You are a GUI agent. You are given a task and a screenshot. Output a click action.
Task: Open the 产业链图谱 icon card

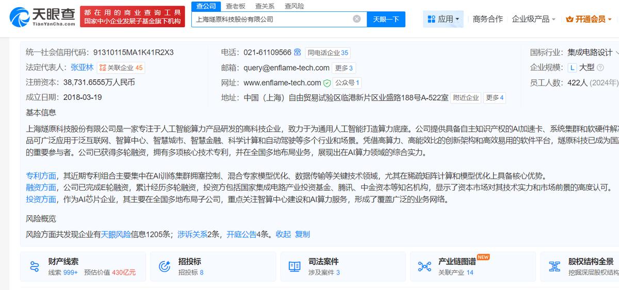coord(425,266)
